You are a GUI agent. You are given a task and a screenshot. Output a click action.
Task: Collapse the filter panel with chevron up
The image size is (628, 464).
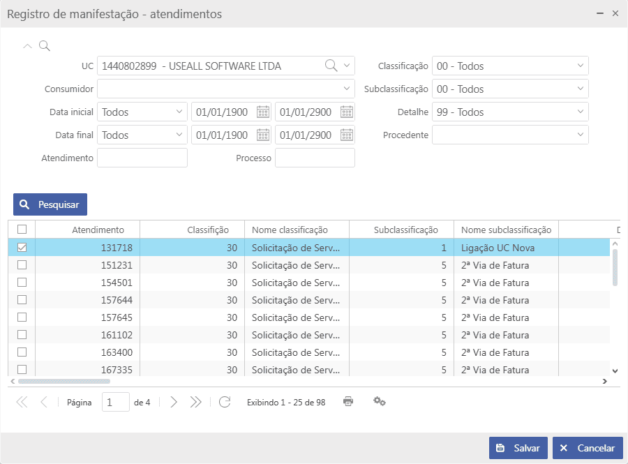pyautogui.click(x=28, y=46)
